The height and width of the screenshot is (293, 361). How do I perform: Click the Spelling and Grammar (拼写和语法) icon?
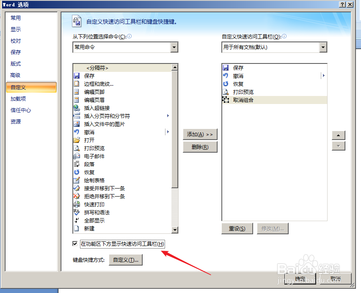click(77, 212)
